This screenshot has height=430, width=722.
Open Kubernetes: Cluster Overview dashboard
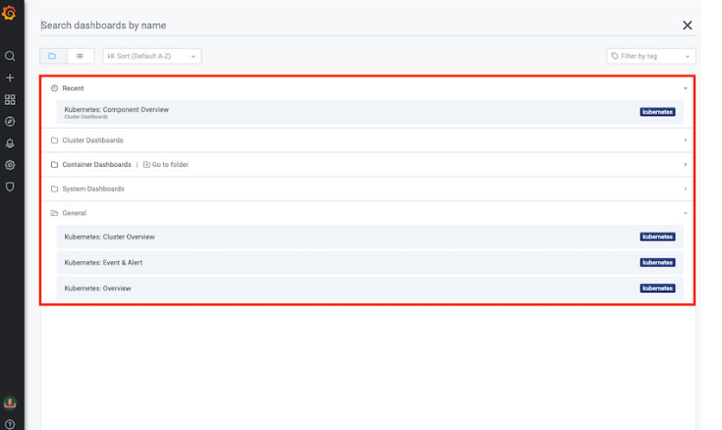[x=369, y=237]
